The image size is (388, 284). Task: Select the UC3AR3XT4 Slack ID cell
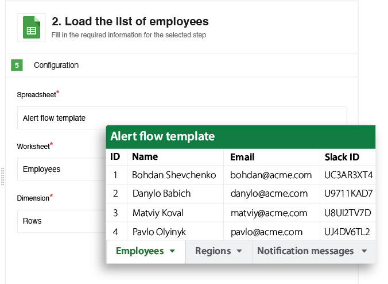(x=348, y=175)
